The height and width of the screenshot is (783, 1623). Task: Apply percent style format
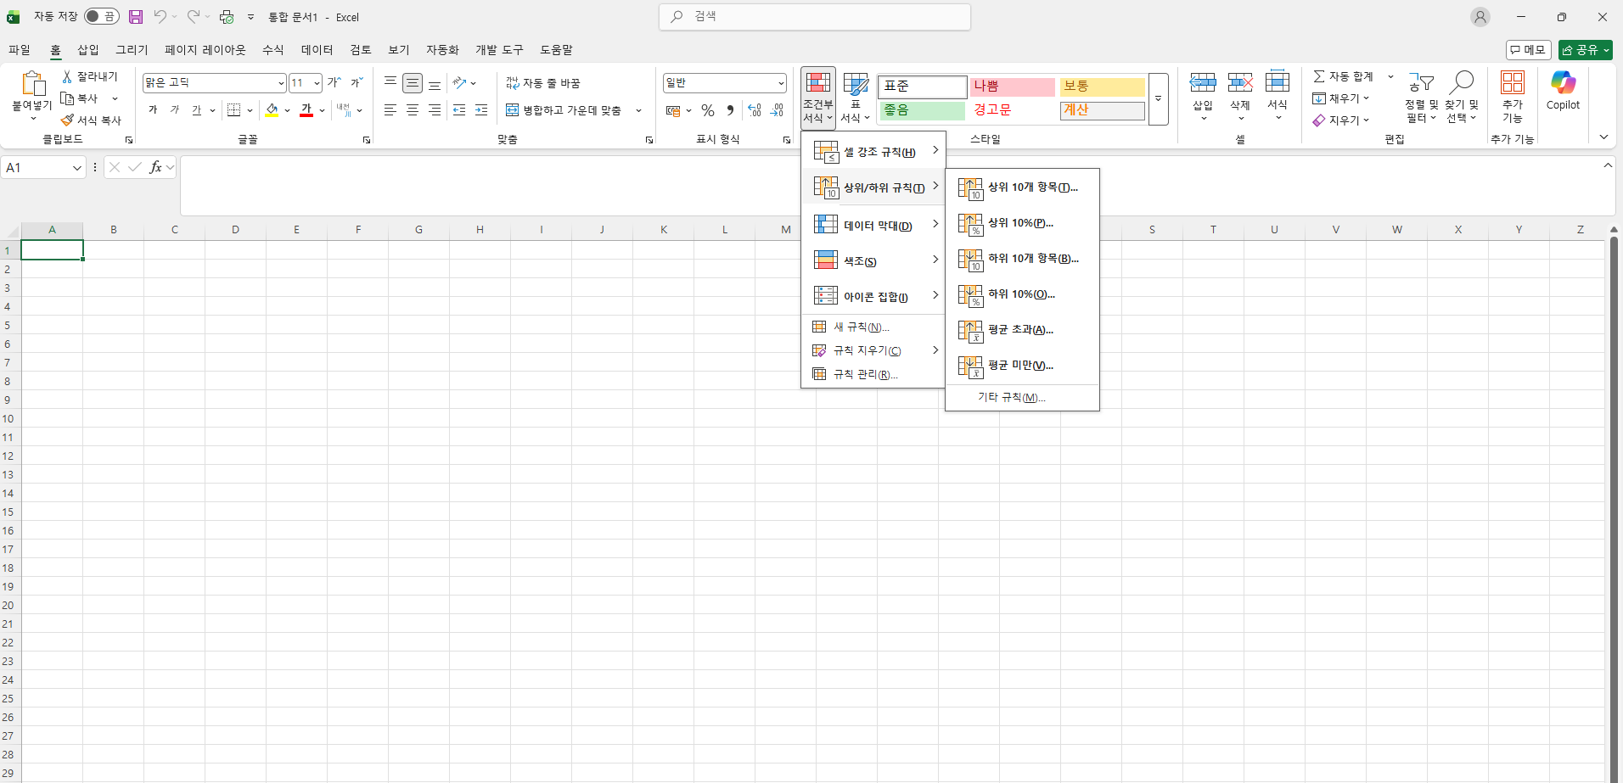pyautogui.click(x=708, y=110)
